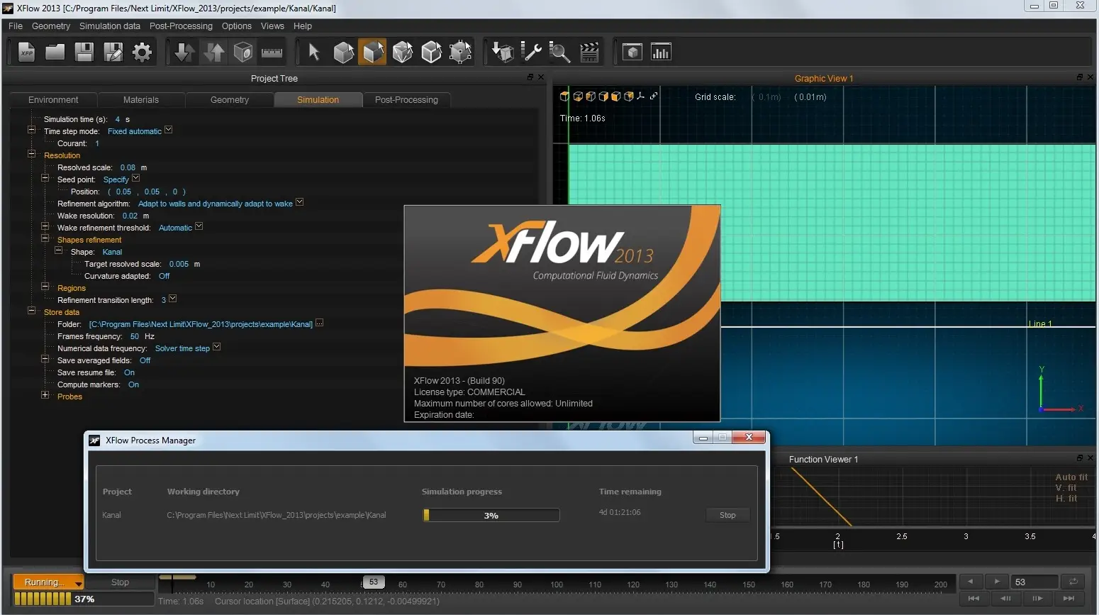Screen dimensions: 1099x615
Task: Collapse the Shape Kanal node
Action: [x=58, y=250]
